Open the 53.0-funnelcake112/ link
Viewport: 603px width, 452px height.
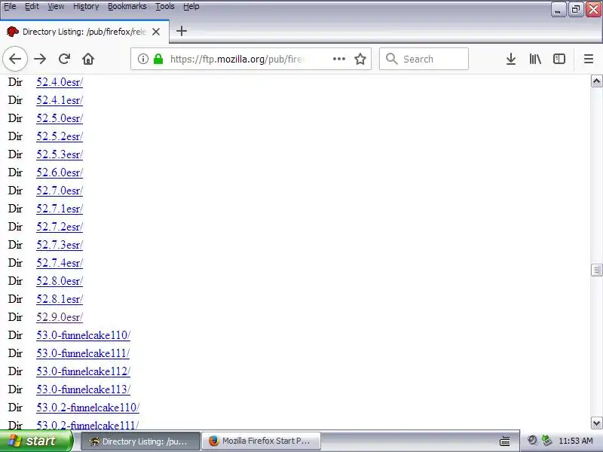83,371
